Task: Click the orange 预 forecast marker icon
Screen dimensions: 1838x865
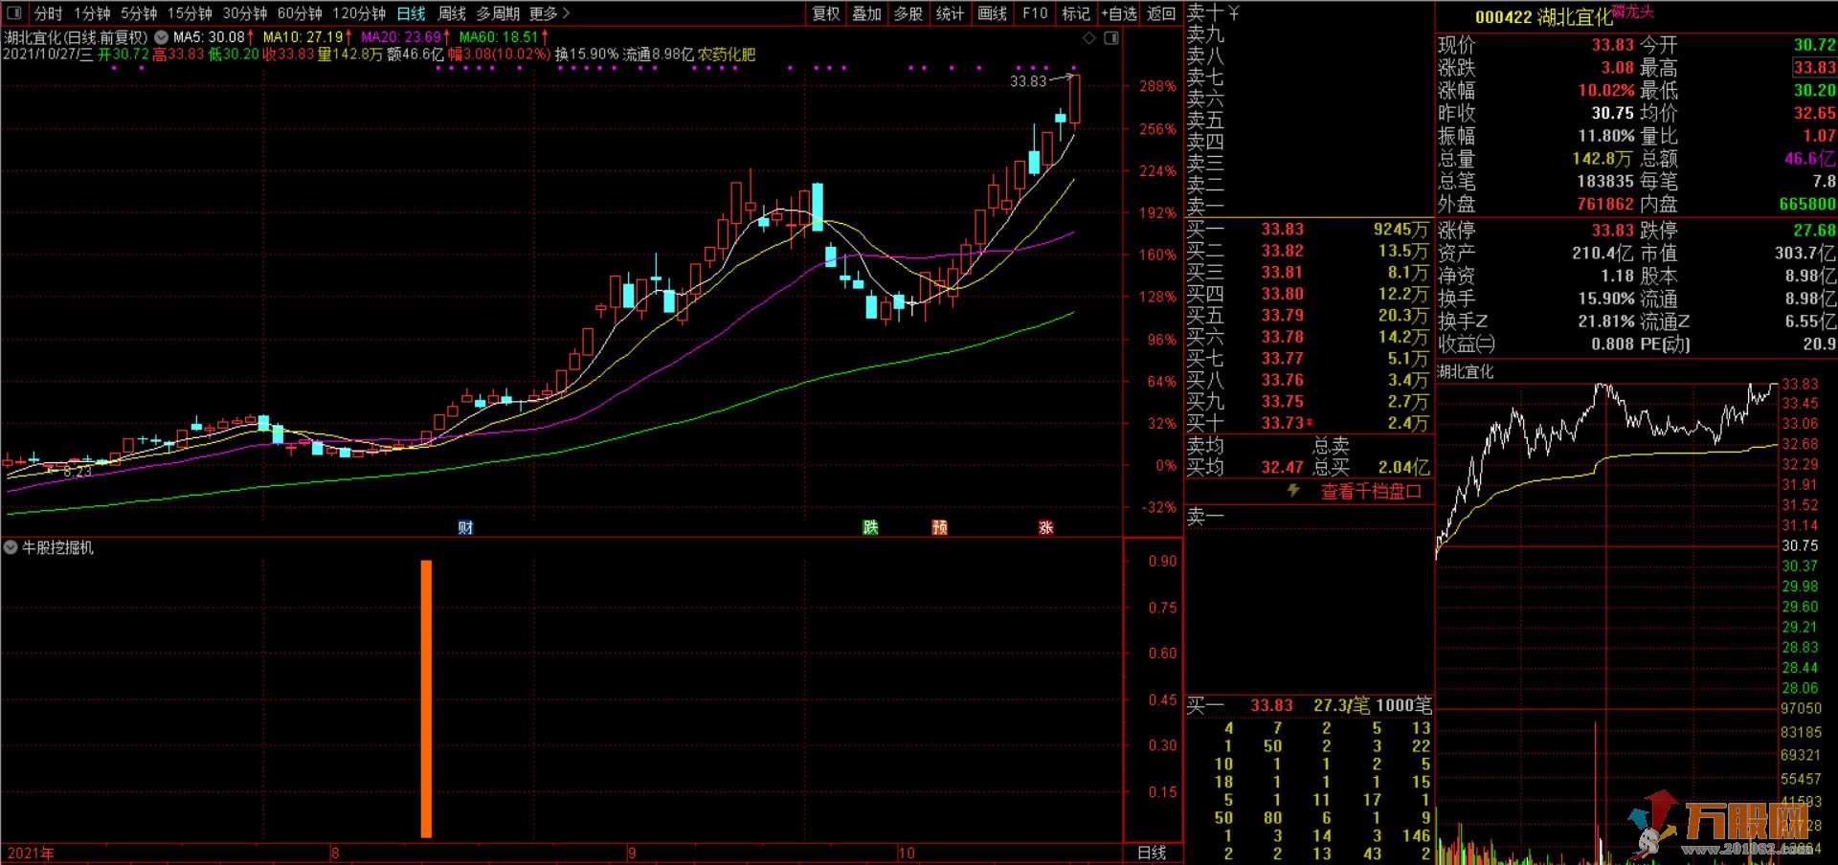Action: (940, 527)
